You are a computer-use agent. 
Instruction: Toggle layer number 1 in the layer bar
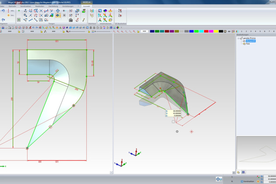click(241, 32)
